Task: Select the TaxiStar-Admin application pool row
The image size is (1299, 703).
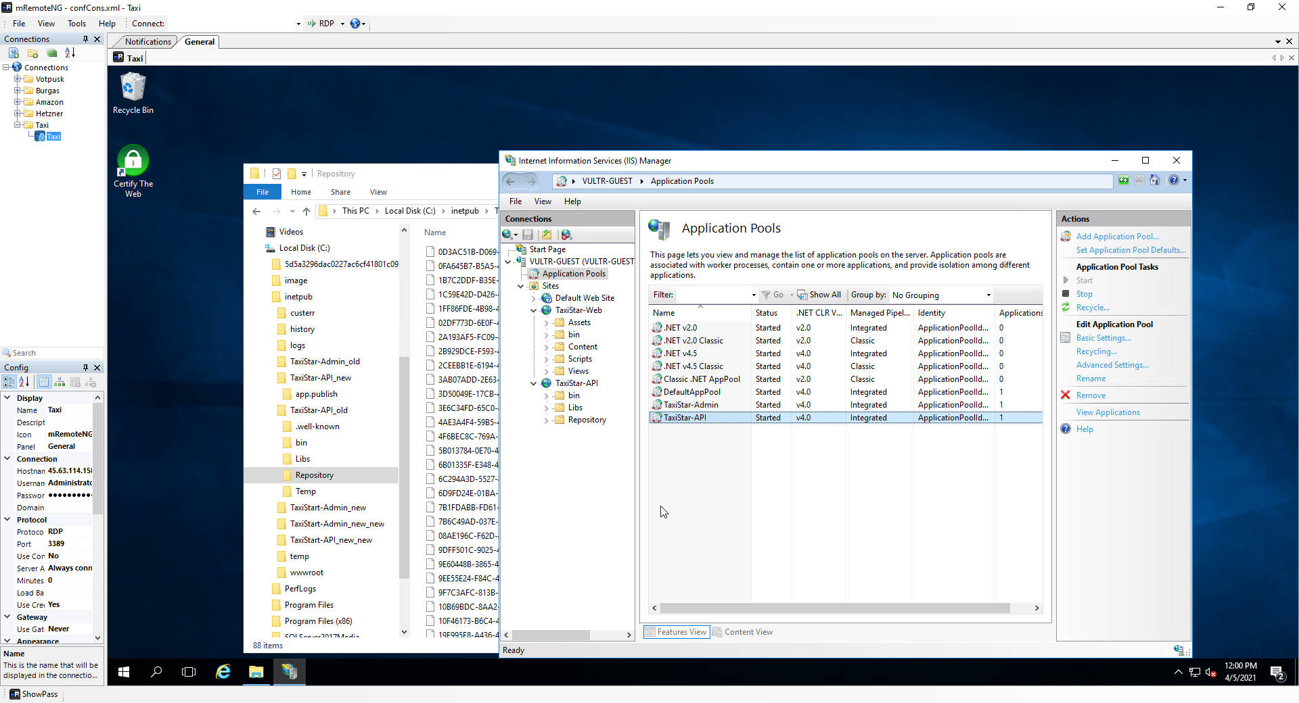Action: 846,405
